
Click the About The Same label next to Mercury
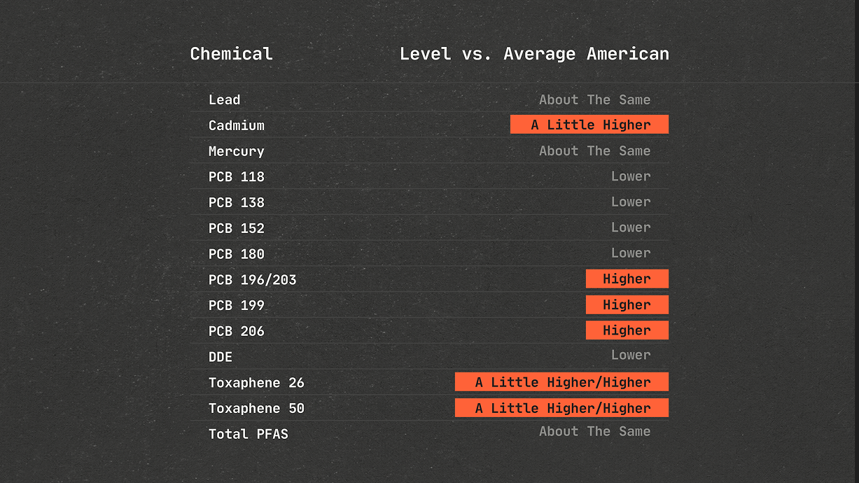(x=594, y=150)
